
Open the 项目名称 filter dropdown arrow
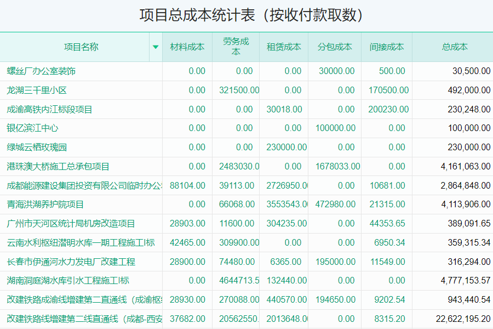(x=156, y=47)
